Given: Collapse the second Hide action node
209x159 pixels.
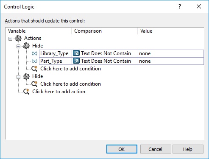Looking at the screenshot, I should pos(18,77).
